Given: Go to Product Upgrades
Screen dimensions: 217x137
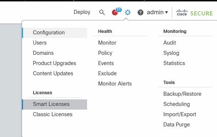Looking at the screenshot, I should tap(55, 63).
